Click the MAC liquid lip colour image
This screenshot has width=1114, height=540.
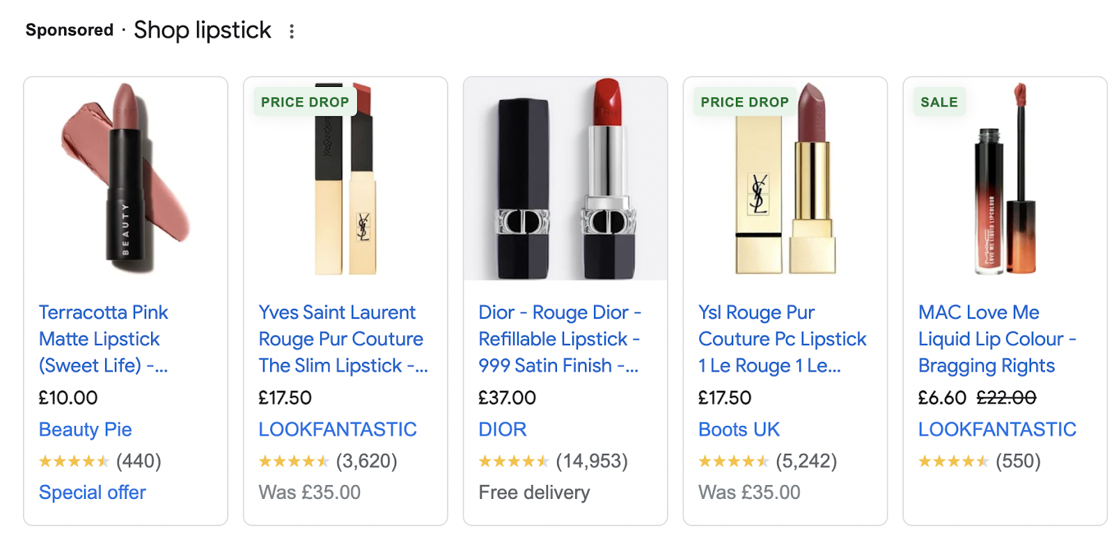click(x=1005, y=188)
